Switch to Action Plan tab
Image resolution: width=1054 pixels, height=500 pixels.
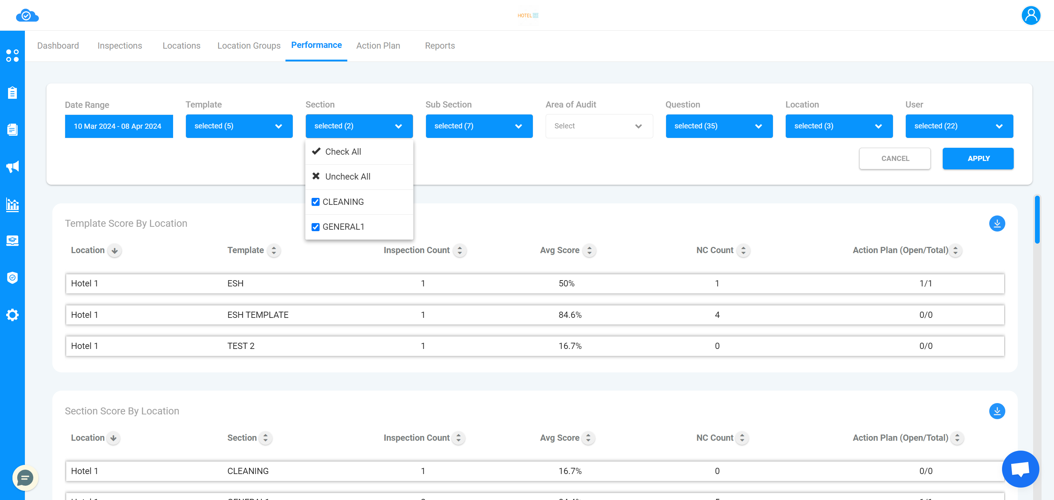click(x=378, y=45)
